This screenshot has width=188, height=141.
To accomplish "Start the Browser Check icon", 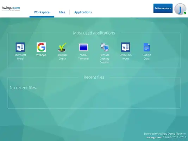I will pos(62,47).
